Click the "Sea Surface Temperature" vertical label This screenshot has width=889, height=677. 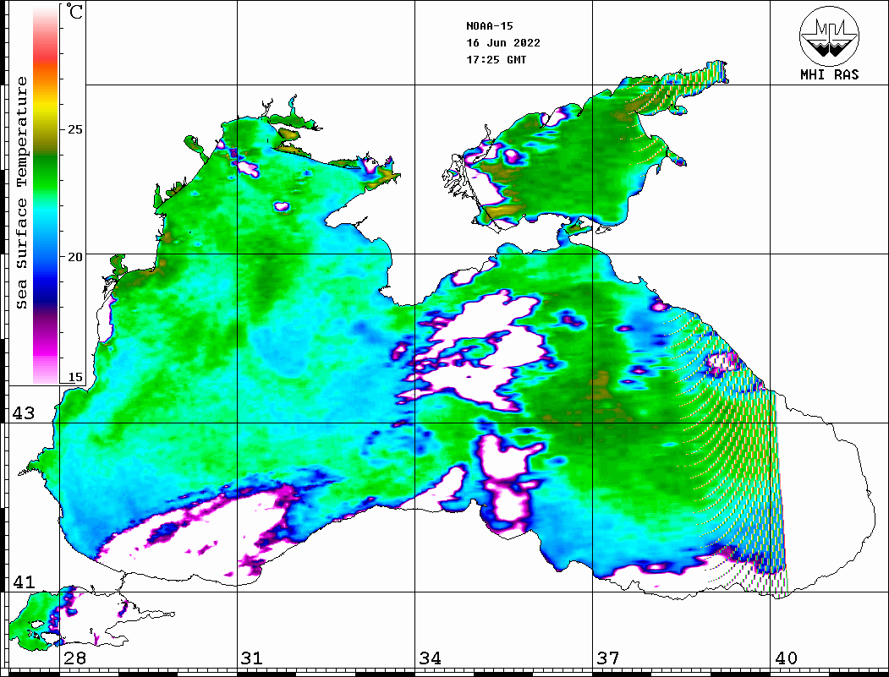point(21,193)
